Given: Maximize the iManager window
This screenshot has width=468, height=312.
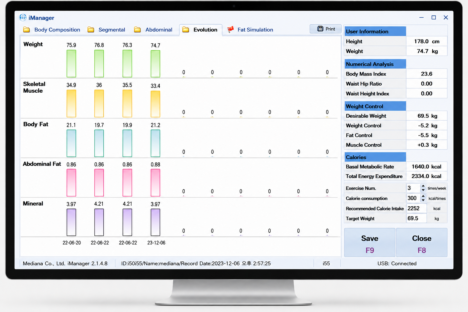Looking at the screenshot, I should click(x=434, y=17).
